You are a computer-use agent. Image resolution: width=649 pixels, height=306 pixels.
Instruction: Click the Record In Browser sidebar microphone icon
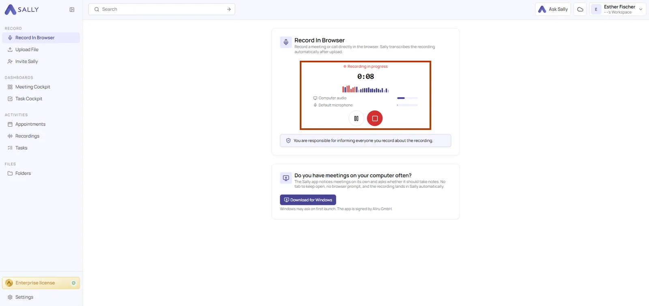click(10, 38)
